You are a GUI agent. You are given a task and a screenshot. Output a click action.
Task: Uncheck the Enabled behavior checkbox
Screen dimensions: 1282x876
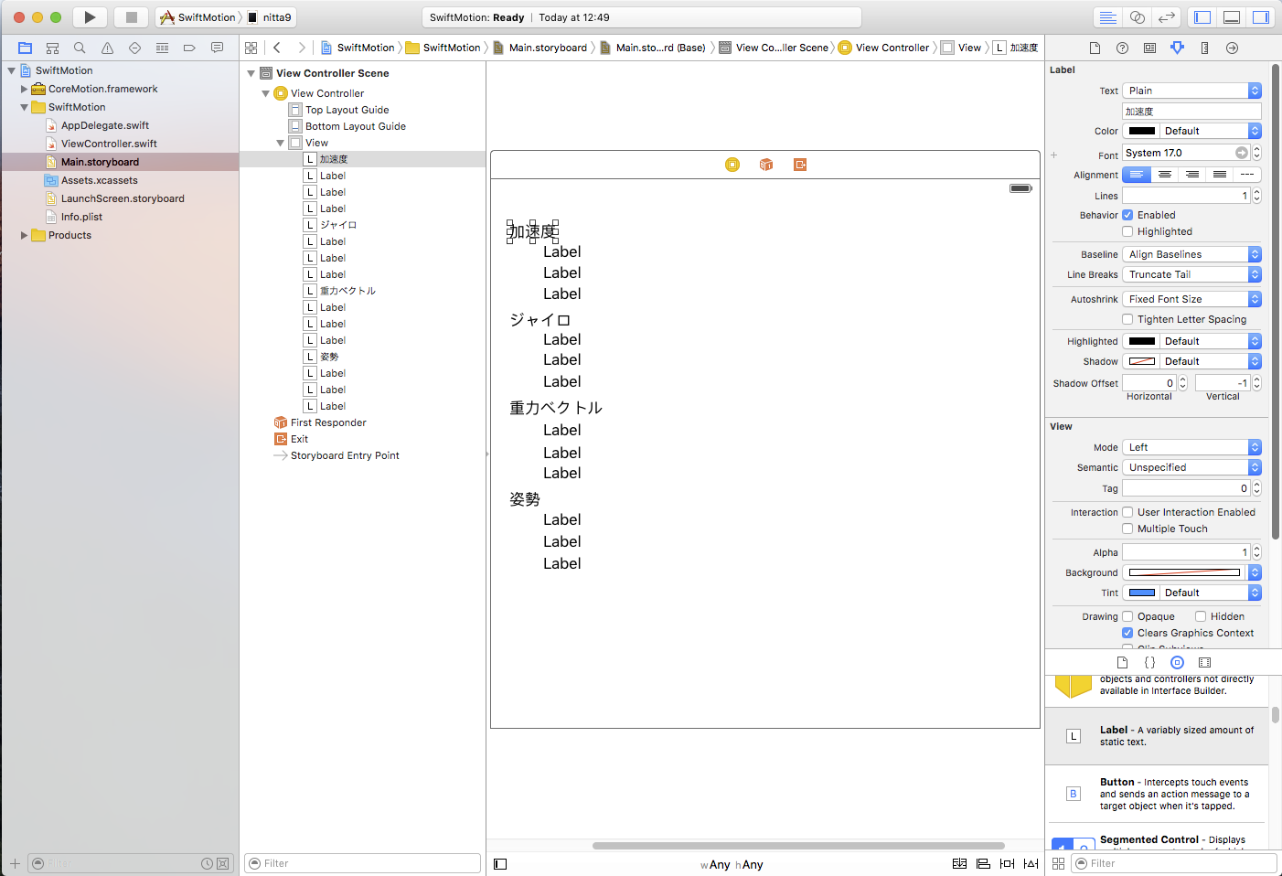pyautogui.click(x=1127, y=215)
